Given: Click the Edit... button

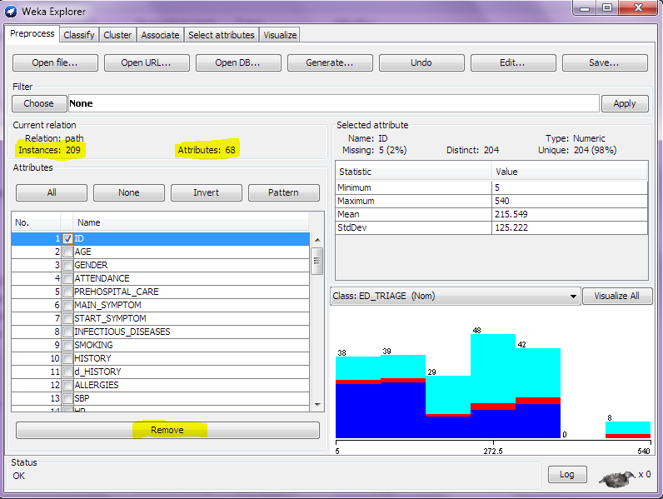Looking at the screenshot, I should (513, 62).
